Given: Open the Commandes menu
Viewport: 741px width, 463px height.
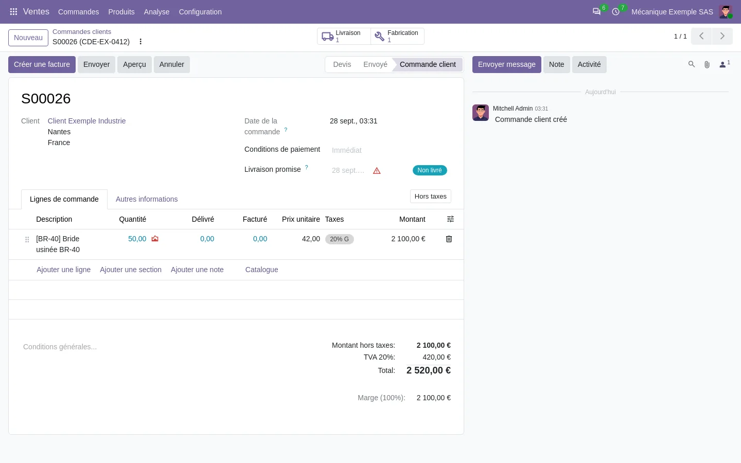Looking at the screenshot, I should click(79, 12).
